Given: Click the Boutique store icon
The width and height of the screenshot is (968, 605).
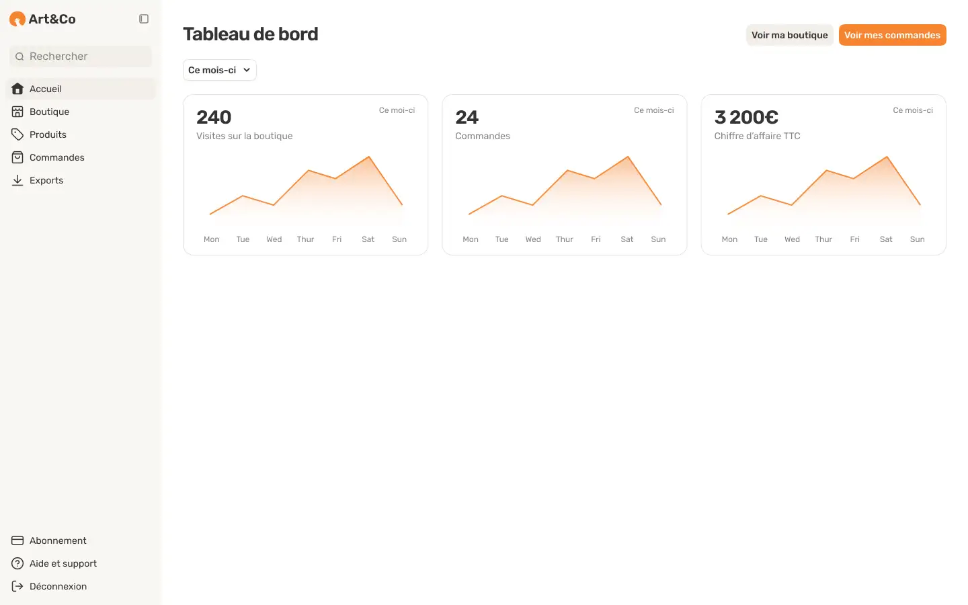Looking at the screenshot, I should tap(17, 112).
